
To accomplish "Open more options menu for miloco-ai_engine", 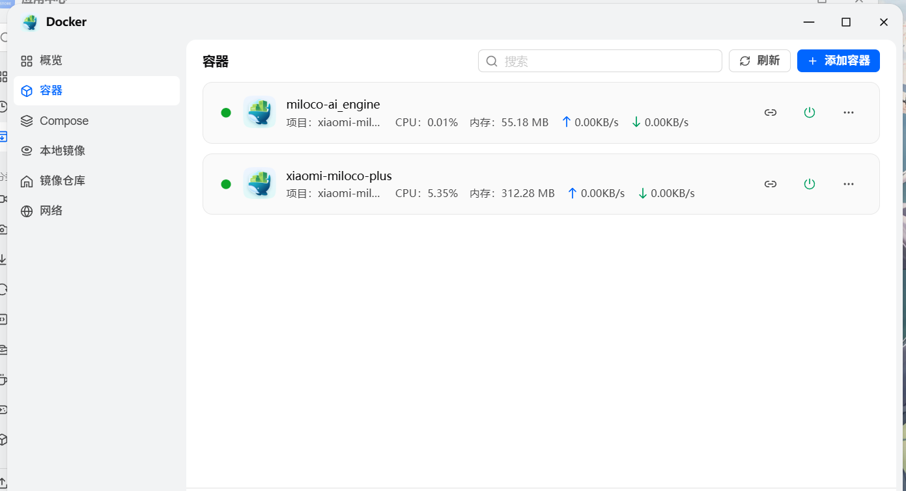I will (x=848, y=112).
